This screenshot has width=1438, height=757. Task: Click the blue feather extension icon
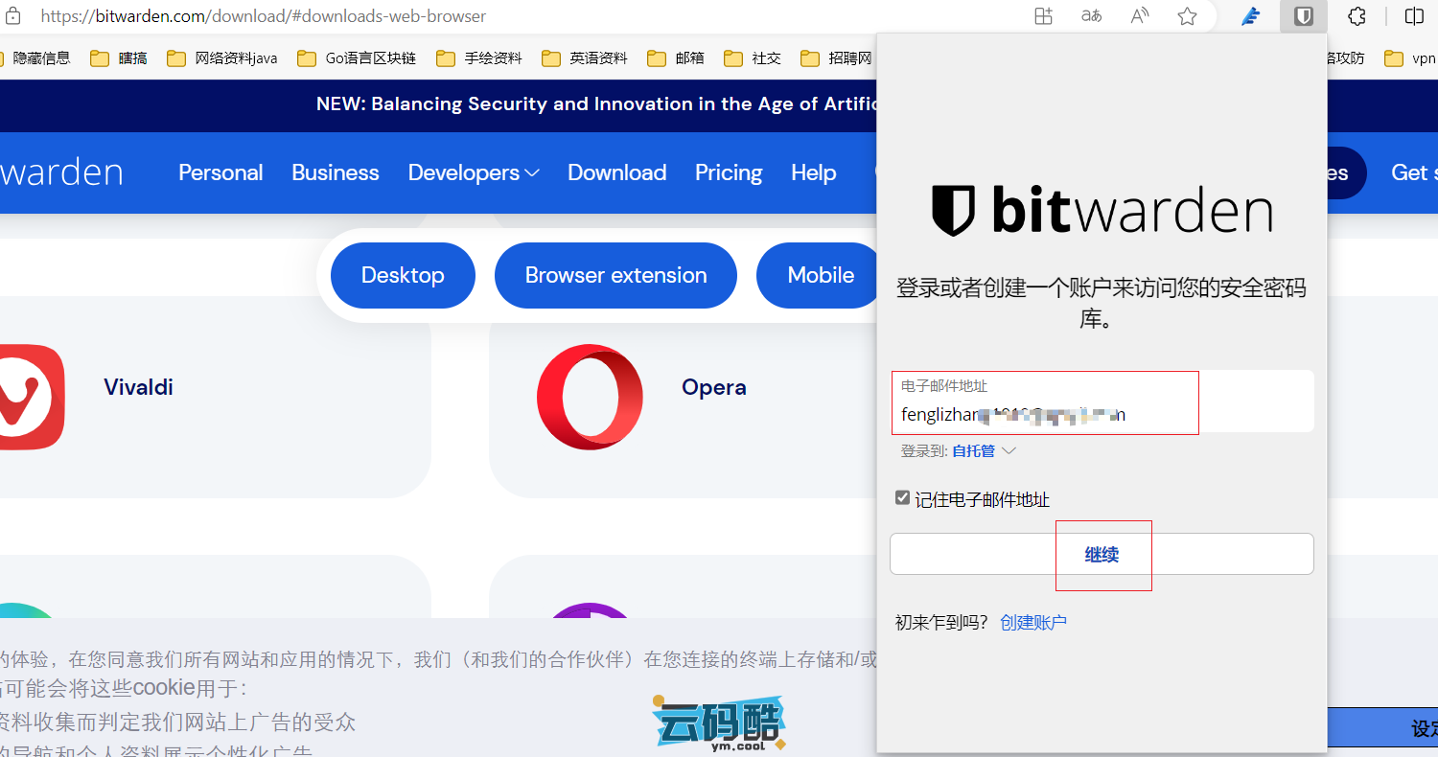1250,16
